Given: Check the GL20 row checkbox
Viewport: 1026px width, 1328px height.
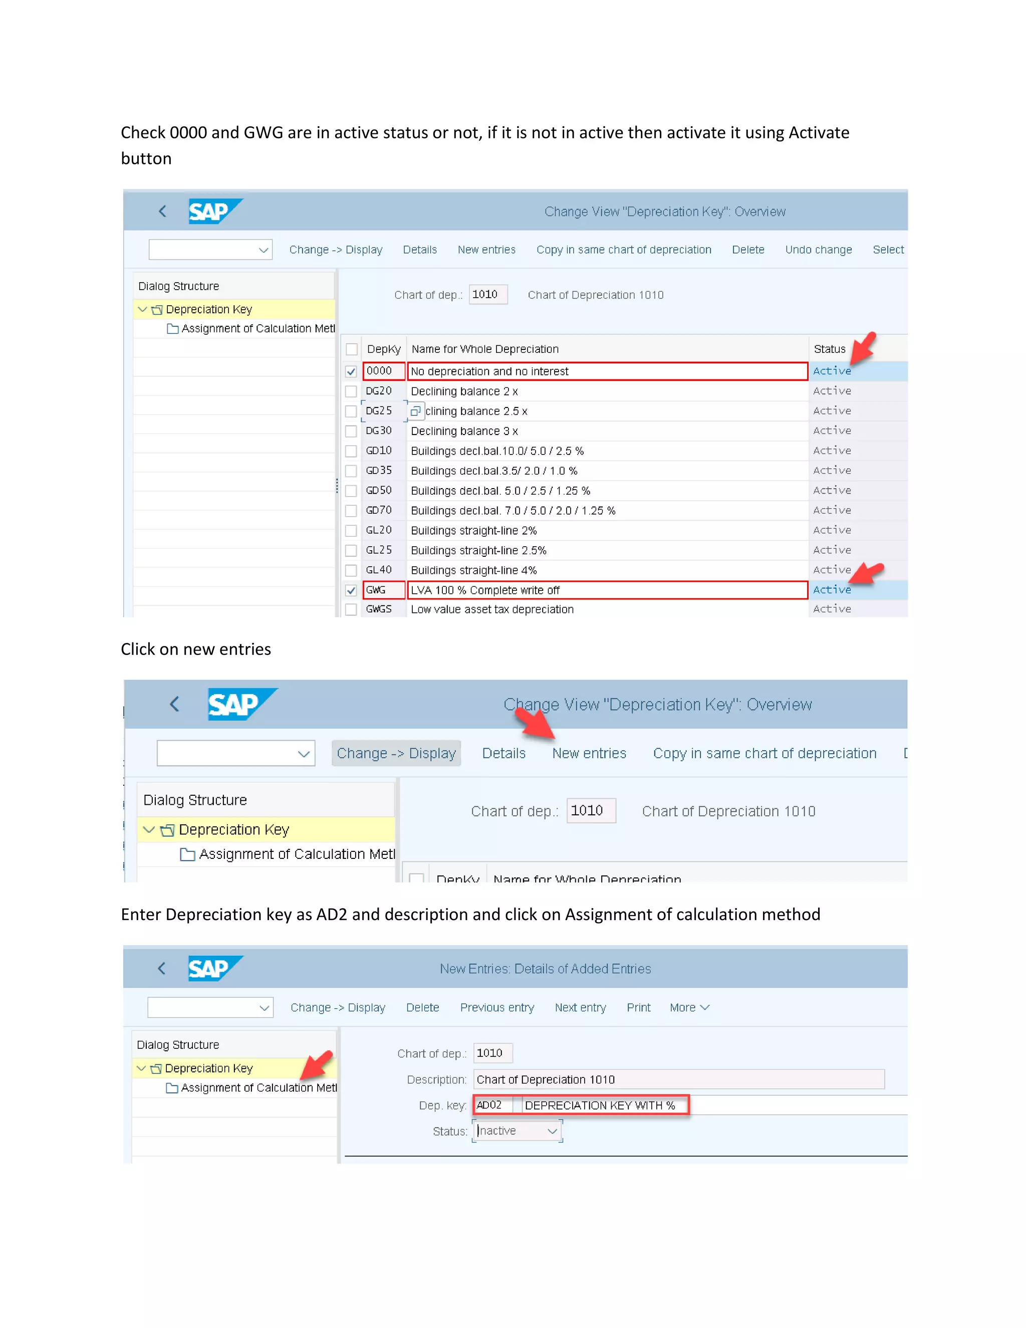Looking at the screenshot, I should (351, 531).
